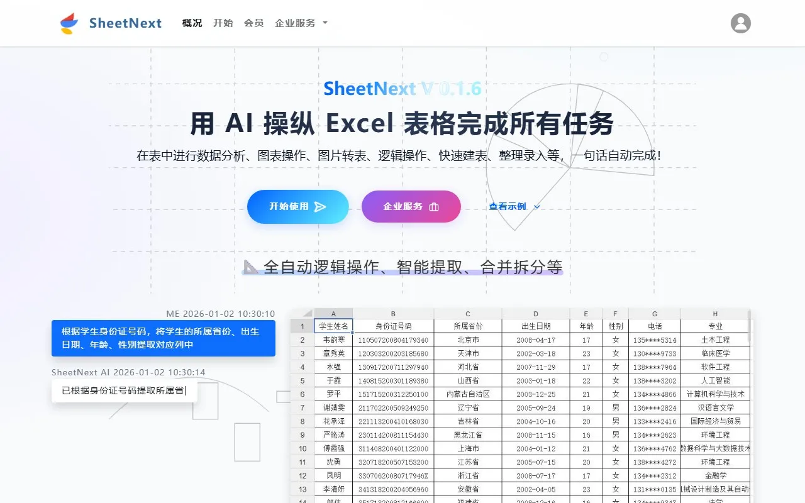This screenshot has height=503, width=805.
Task: Click the triangle ruler icon before 全自动逻辑操作 text
Action: coord(250,267)
